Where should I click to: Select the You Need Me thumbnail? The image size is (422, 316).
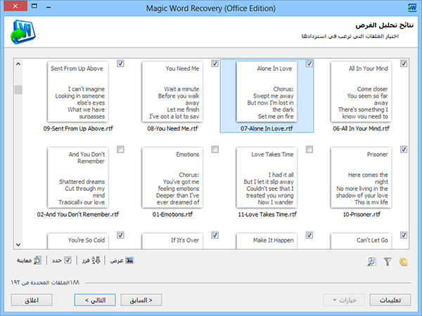click(172, 92)
